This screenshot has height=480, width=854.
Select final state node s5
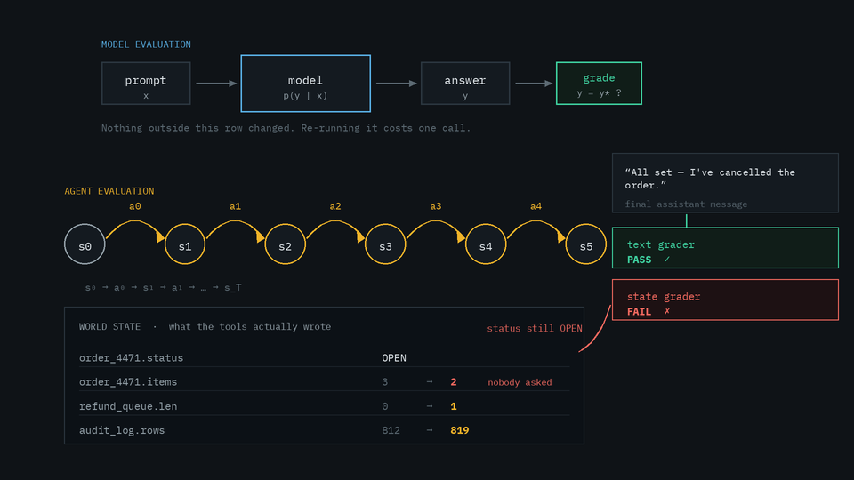tap(586, 244)
